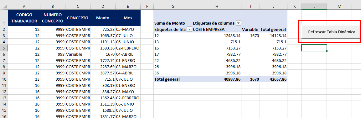
Task: Select the cell with amount 3877.57
Action: coord(103,73)
